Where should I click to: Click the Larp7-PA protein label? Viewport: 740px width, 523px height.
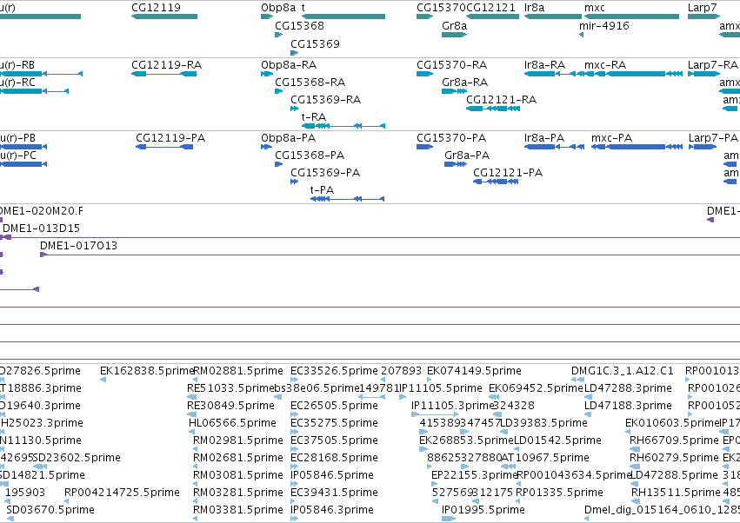(x=713, y=138)
